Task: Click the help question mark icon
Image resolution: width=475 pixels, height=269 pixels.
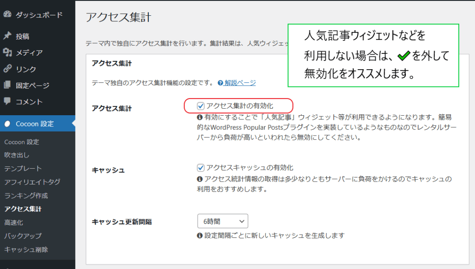Action: 220,83
